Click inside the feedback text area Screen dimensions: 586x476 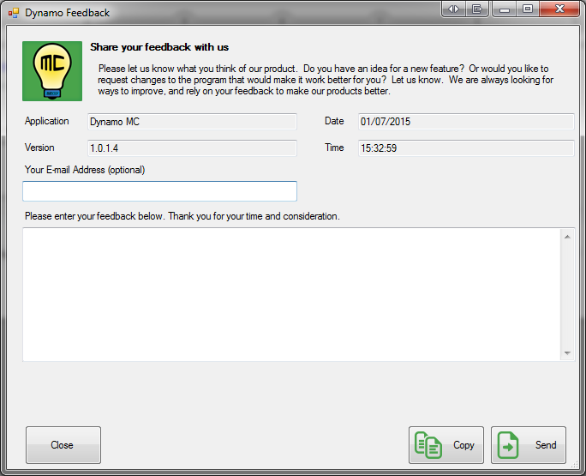pos(291,294)
